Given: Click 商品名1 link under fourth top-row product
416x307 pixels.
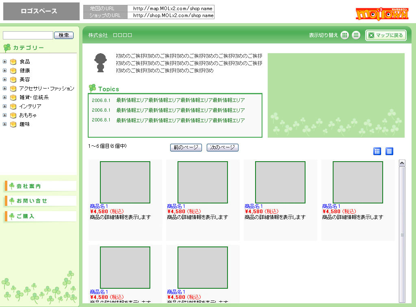Looking at the screenshot, I should point(331,206).
